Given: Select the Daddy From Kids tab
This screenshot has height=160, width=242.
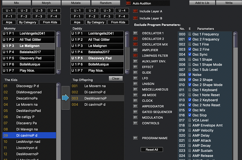Looking at the screenshot, I should coord(118,22).
